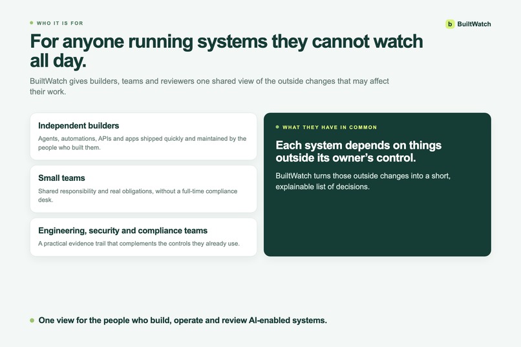Screen dimensions: 521x347
Task: Open the Small teams card
Action: click(x=144, y=189)
